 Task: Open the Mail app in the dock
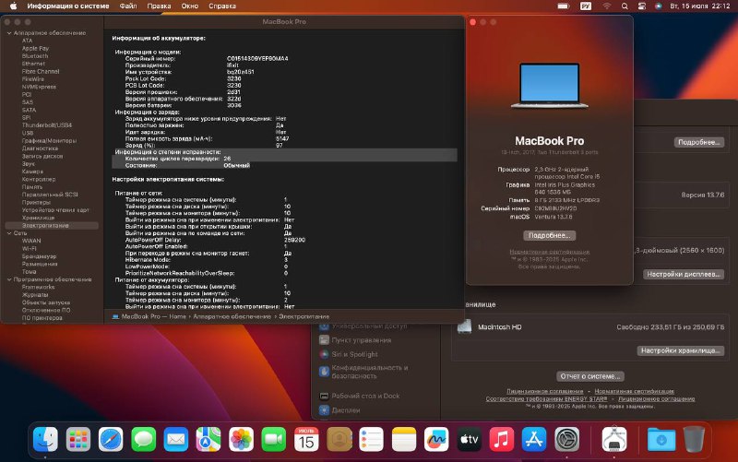tap(176, 439)
